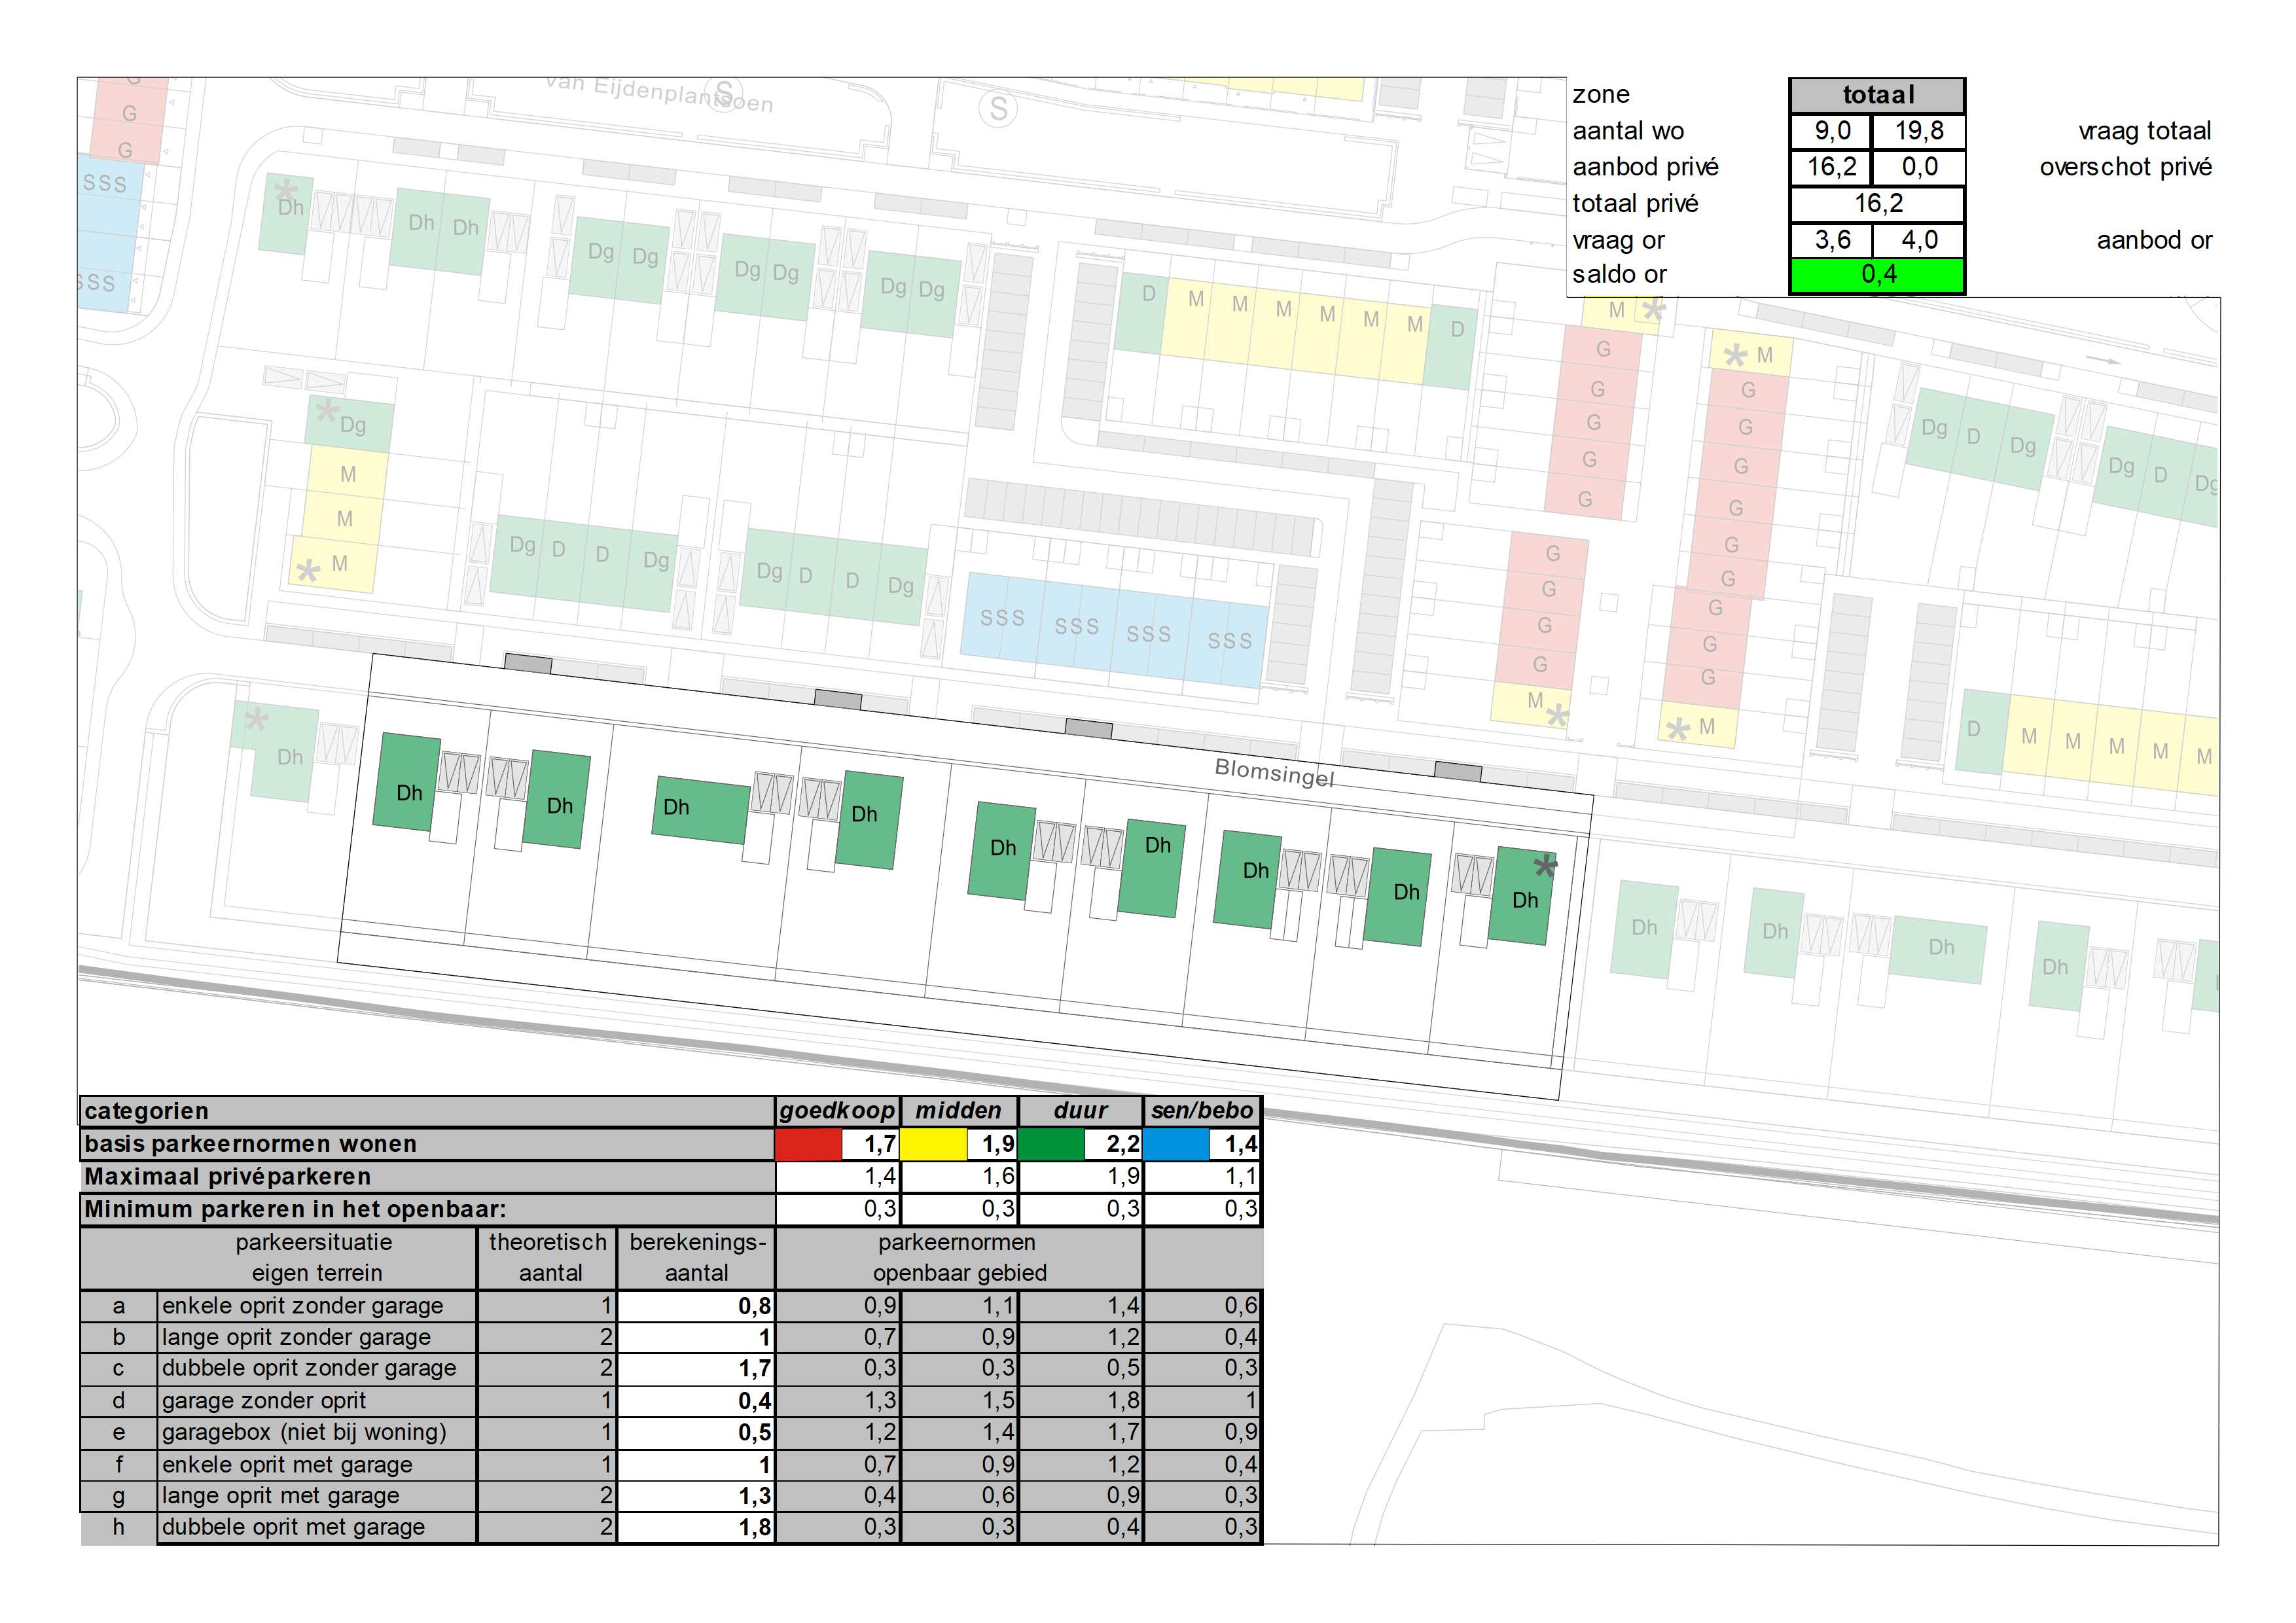The width and height of the screenshot is (2296, 1623).
Task: Select row 'enkele oprit zonder garage'
Action: (x=670, y=1306)
